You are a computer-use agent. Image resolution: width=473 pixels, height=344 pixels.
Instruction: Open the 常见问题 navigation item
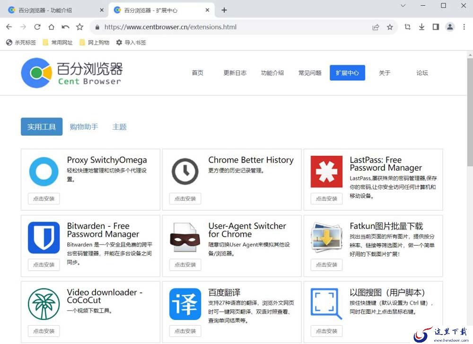tap(310, 73)
